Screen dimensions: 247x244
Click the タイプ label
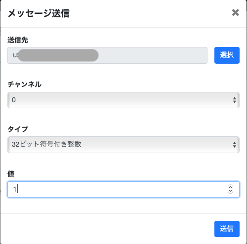18,129
